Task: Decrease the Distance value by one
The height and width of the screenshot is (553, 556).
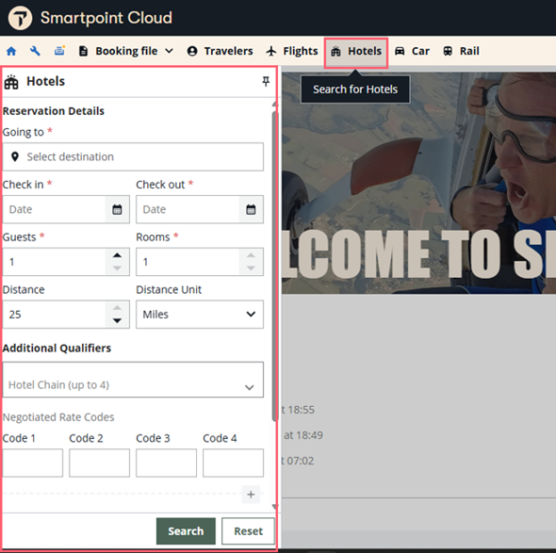Action: click(x=117, y=321)
